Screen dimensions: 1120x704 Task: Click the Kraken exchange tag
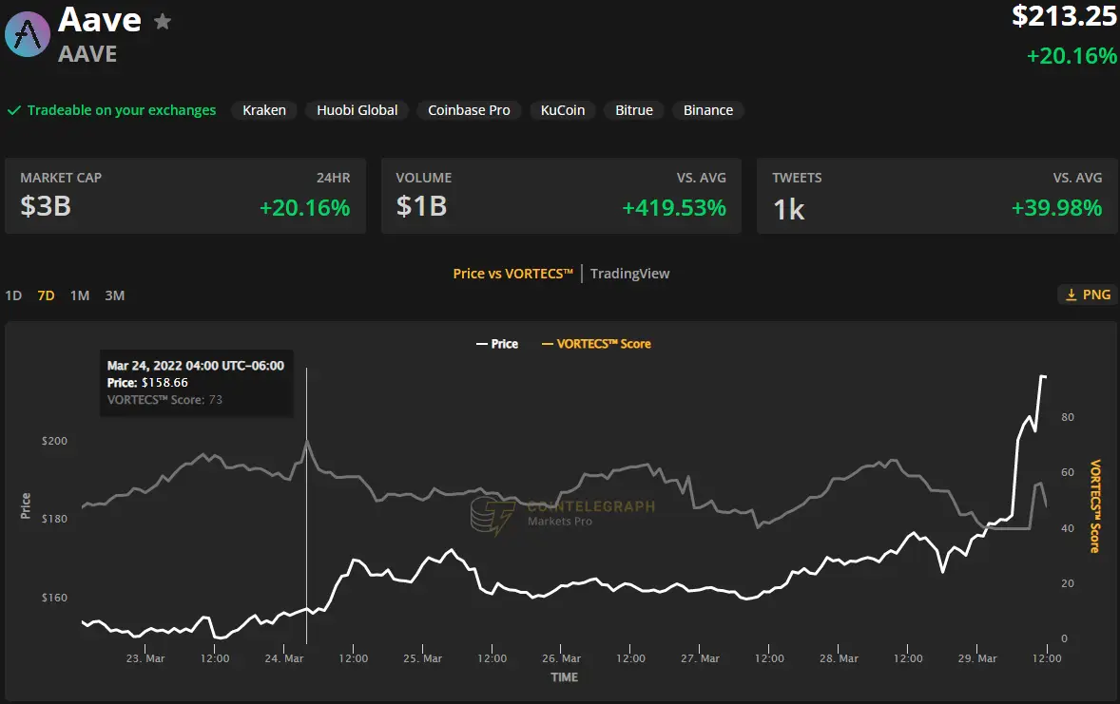[x=264, y=110]
